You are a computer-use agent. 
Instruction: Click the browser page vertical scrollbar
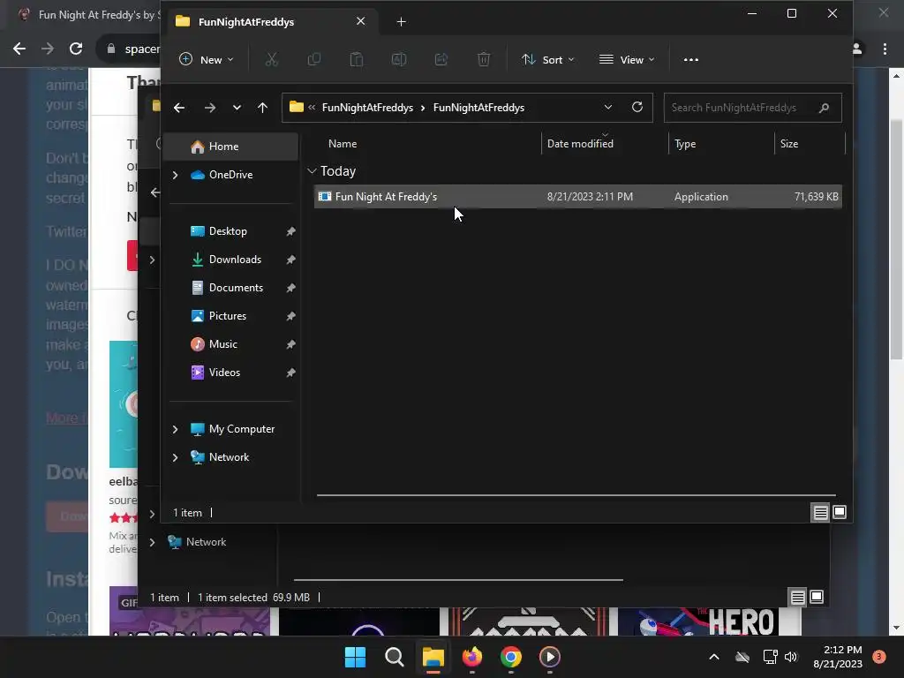click(896, 239)
